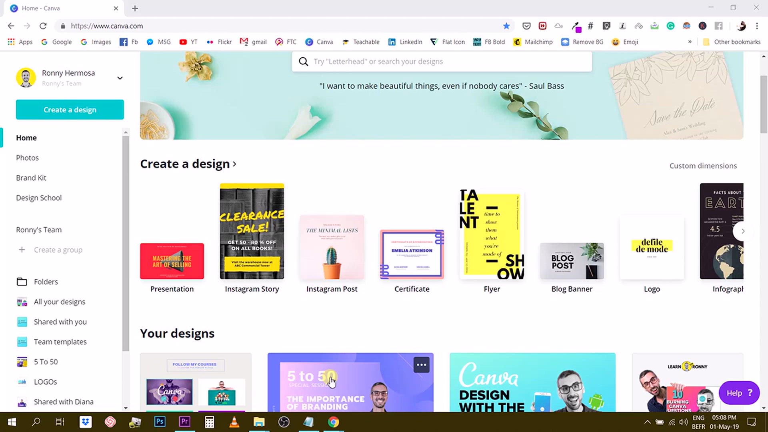Click the Create a design button
Screen dimensions: 768x432
tap(70, 110)
